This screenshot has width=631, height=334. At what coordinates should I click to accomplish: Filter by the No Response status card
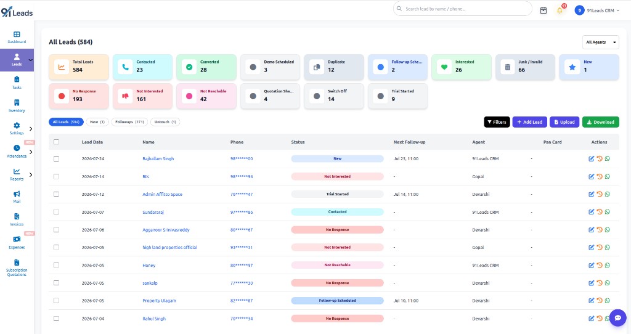79,96
